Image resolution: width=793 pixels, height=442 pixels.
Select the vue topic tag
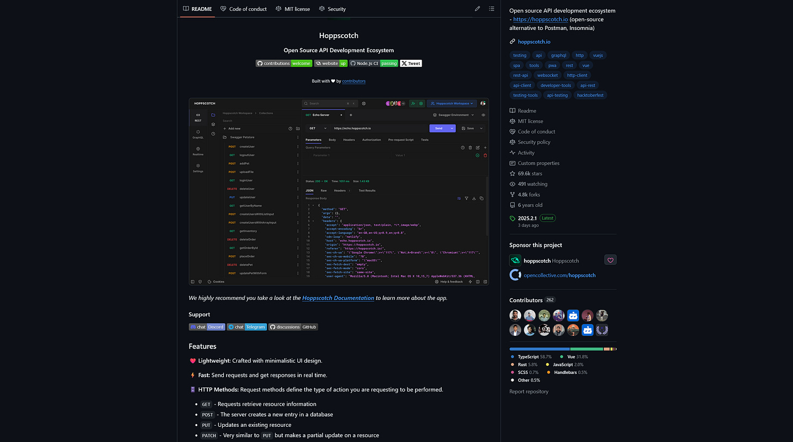pos(585,65)
